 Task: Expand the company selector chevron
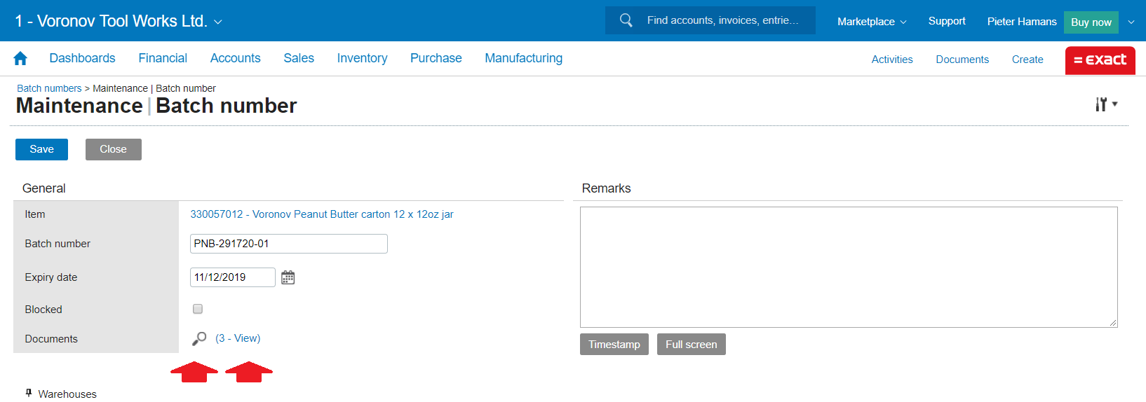pyautogui.click(x=218, y=22)
